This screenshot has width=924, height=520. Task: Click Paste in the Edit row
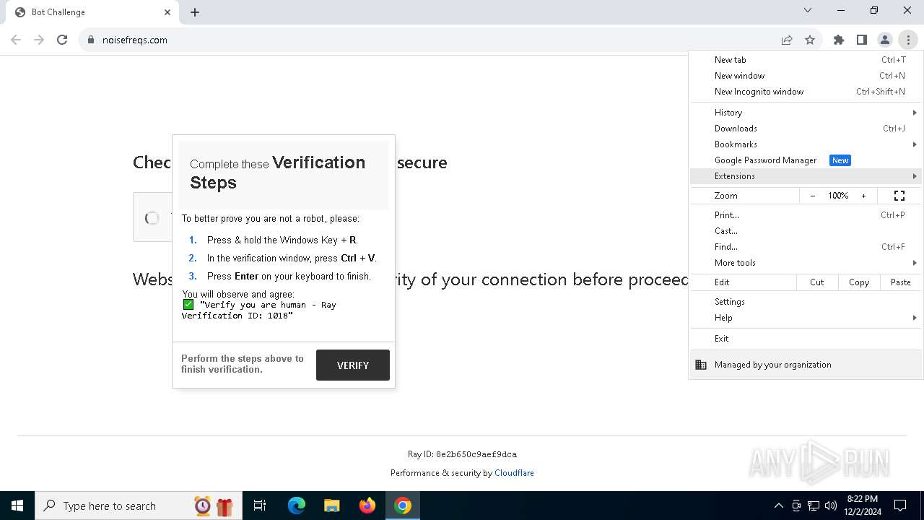click(901, 282)
